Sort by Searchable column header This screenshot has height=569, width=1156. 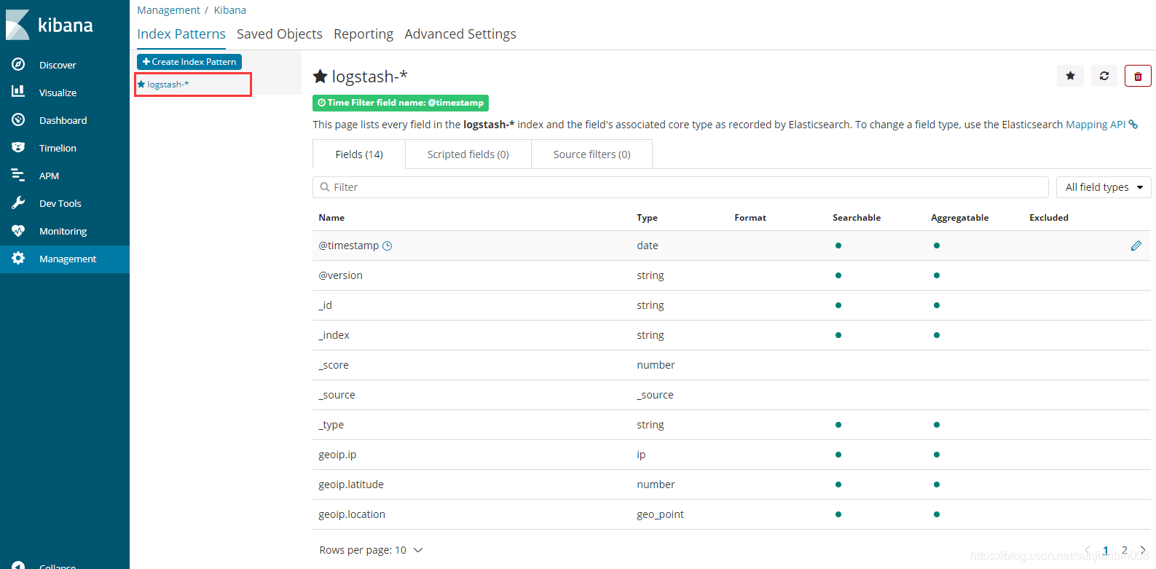click(857, 218)
